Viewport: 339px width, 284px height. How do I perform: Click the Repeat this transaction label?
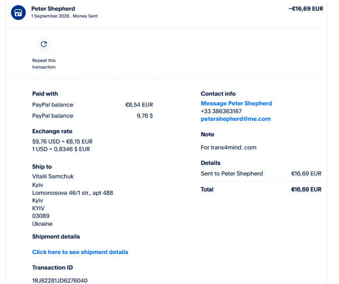44,64
